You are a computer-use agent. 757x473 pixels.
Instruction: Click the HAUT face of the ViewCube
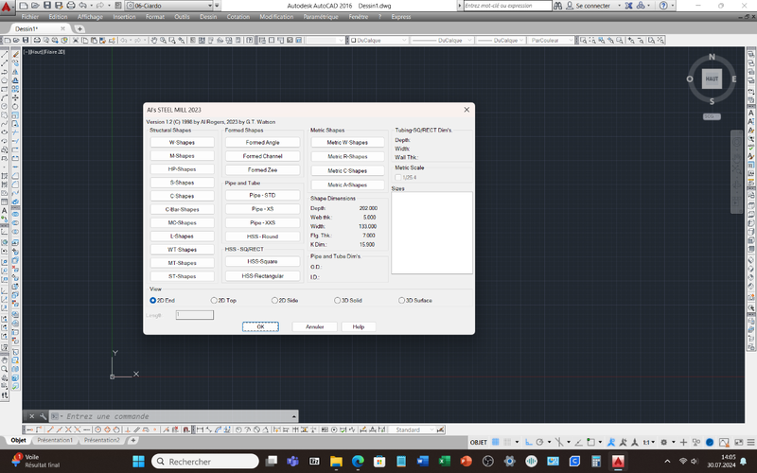coord(712,79)
